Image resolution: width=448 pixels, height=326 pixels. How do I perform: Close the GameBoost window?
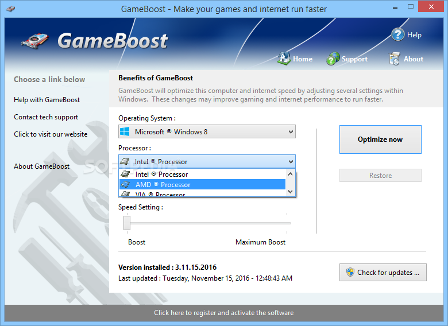tap(431, 6)
